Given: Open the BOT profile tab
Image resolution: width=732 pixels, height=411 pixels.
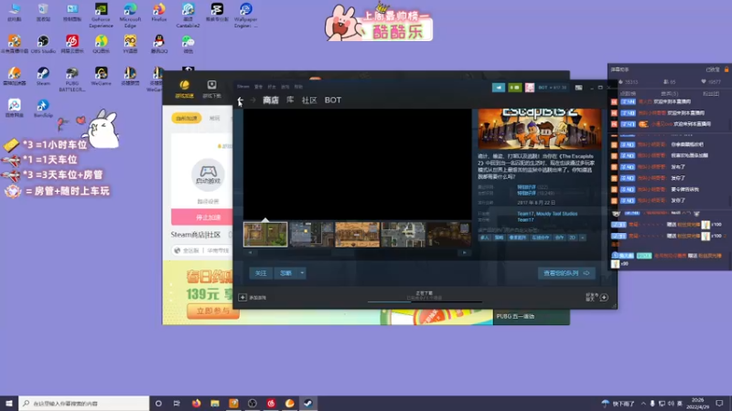Looking at the screenshot, I should point(333,100).
